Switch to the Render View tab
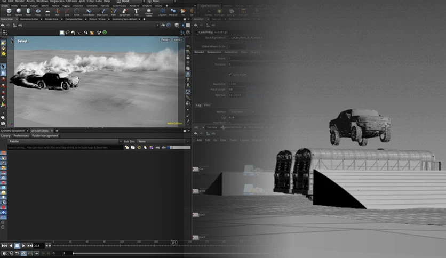446x258 pixels. pyautogui.click(x=52, y=19)
